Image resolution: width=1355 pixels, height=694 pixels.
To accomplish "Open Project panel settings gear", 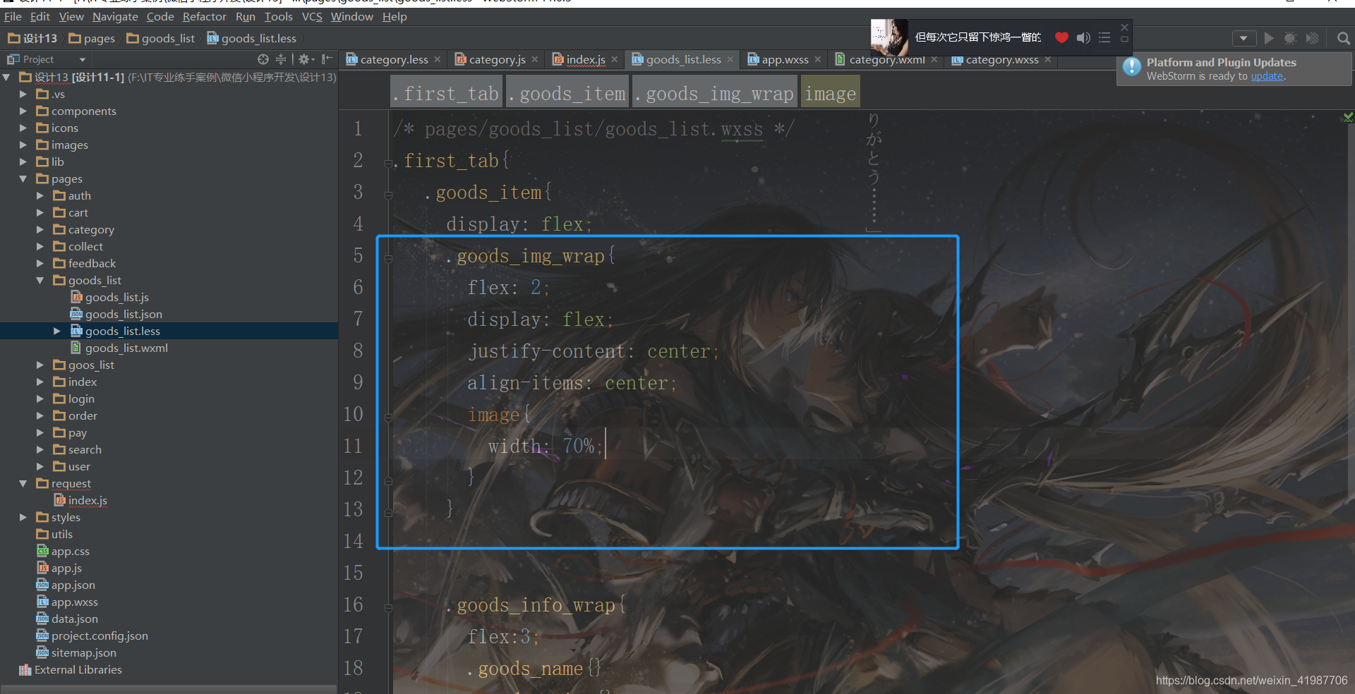I will [305, 59].
